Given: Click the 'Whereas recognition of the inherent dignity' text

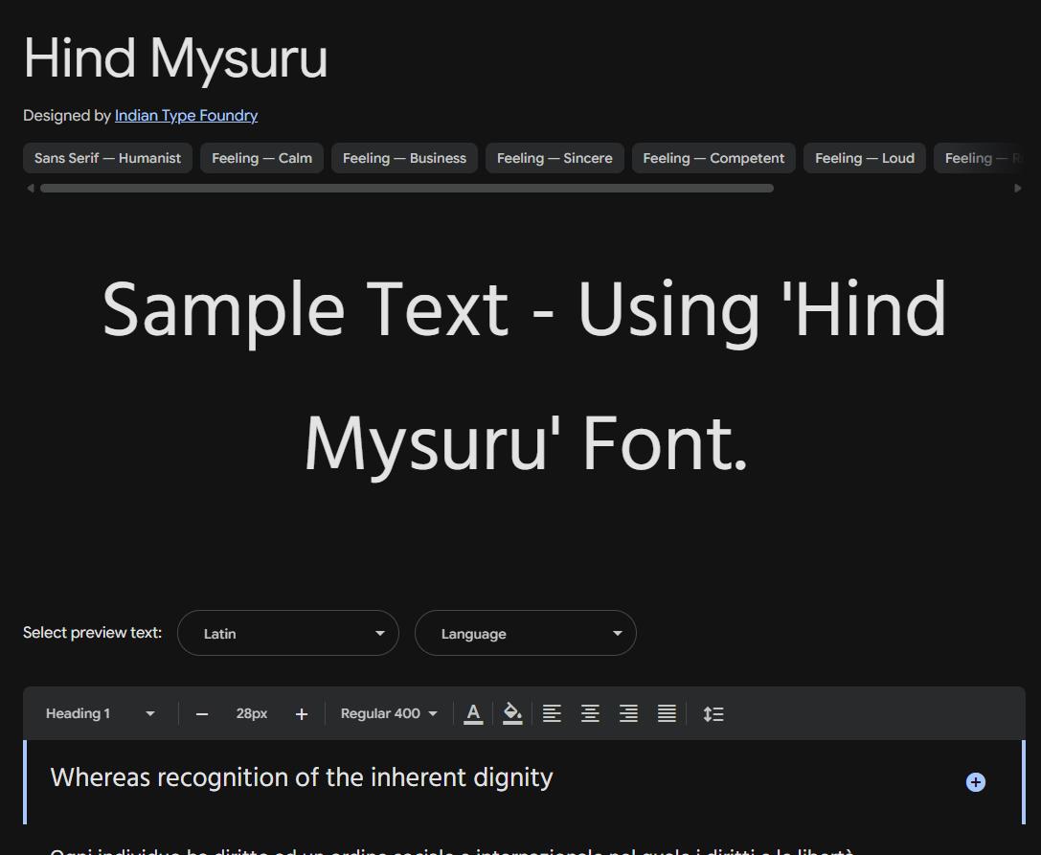Looking at the screenshot, I should click(x=302, y=777).
